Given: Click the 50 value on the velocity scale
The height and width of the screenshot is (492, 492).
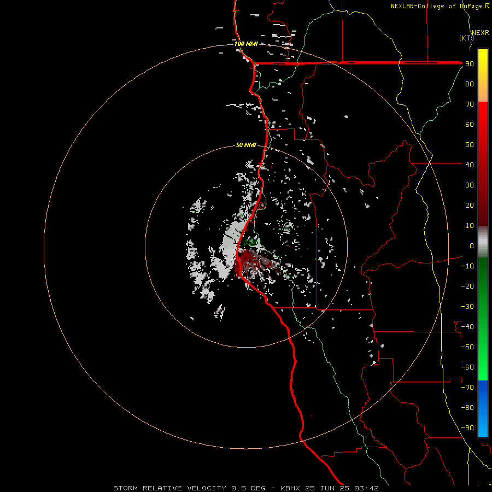Looking at the screenshot, I should coord(470,145).
